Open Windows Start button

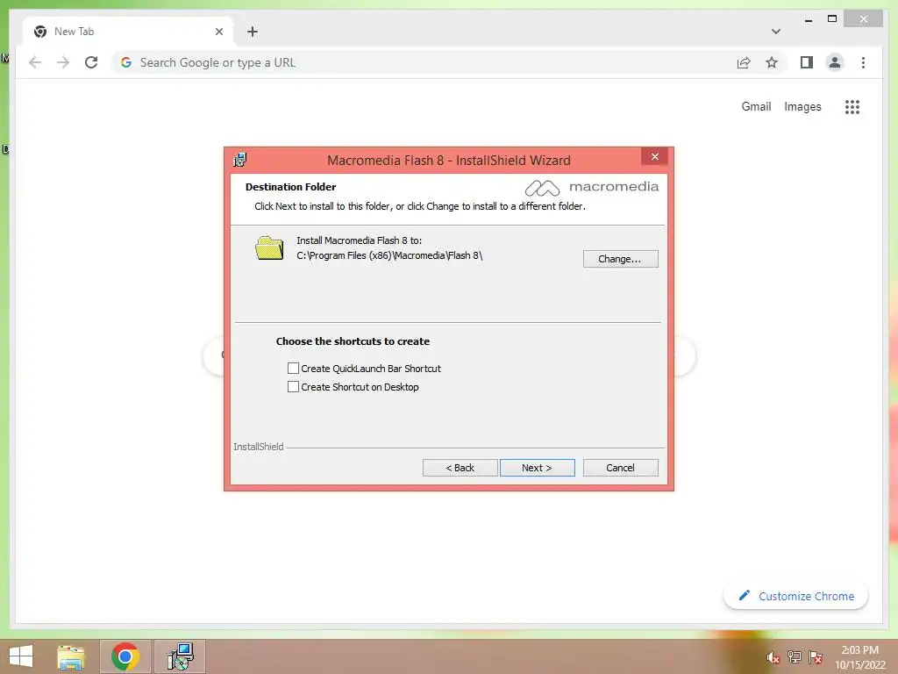click(21, 656)
